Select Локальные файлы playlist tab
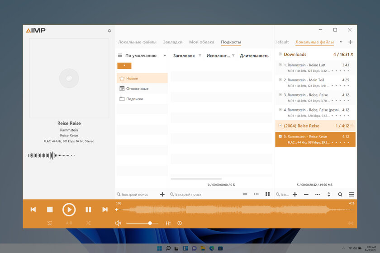 (x=314, y=42)
